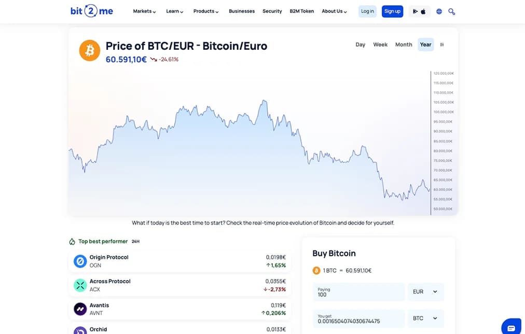Open the chat support bubble
Screen dimensions: 525x334
512,327
